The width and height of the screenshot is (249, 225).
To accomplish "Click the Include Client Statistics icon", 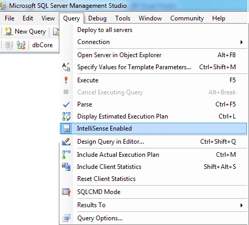I will coord(66,167).
